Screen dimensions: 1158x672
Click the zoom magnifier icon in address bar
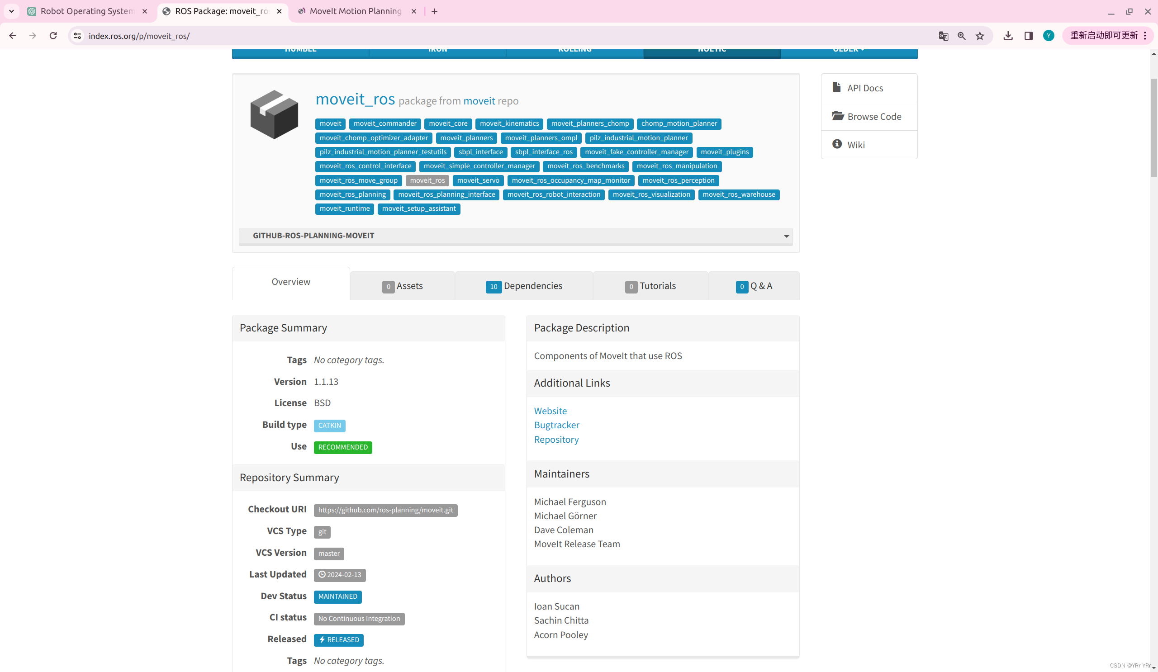click(961, 36)
